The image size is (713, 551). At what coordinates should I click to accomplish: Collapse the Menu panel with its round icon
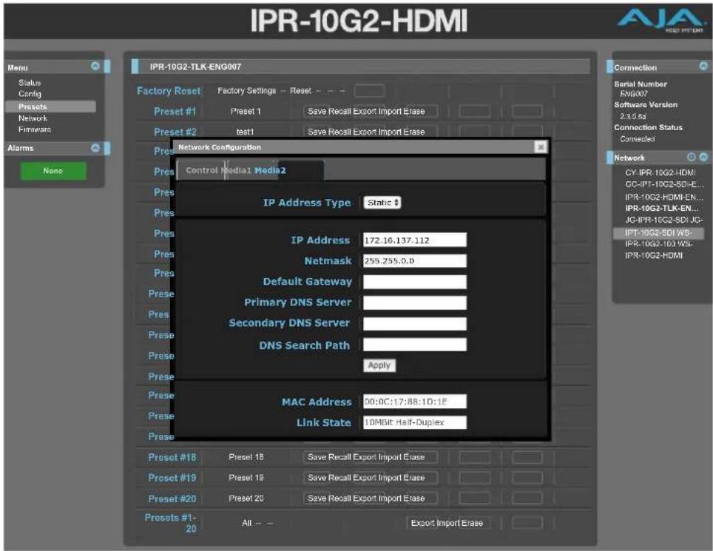click(95, 67)
